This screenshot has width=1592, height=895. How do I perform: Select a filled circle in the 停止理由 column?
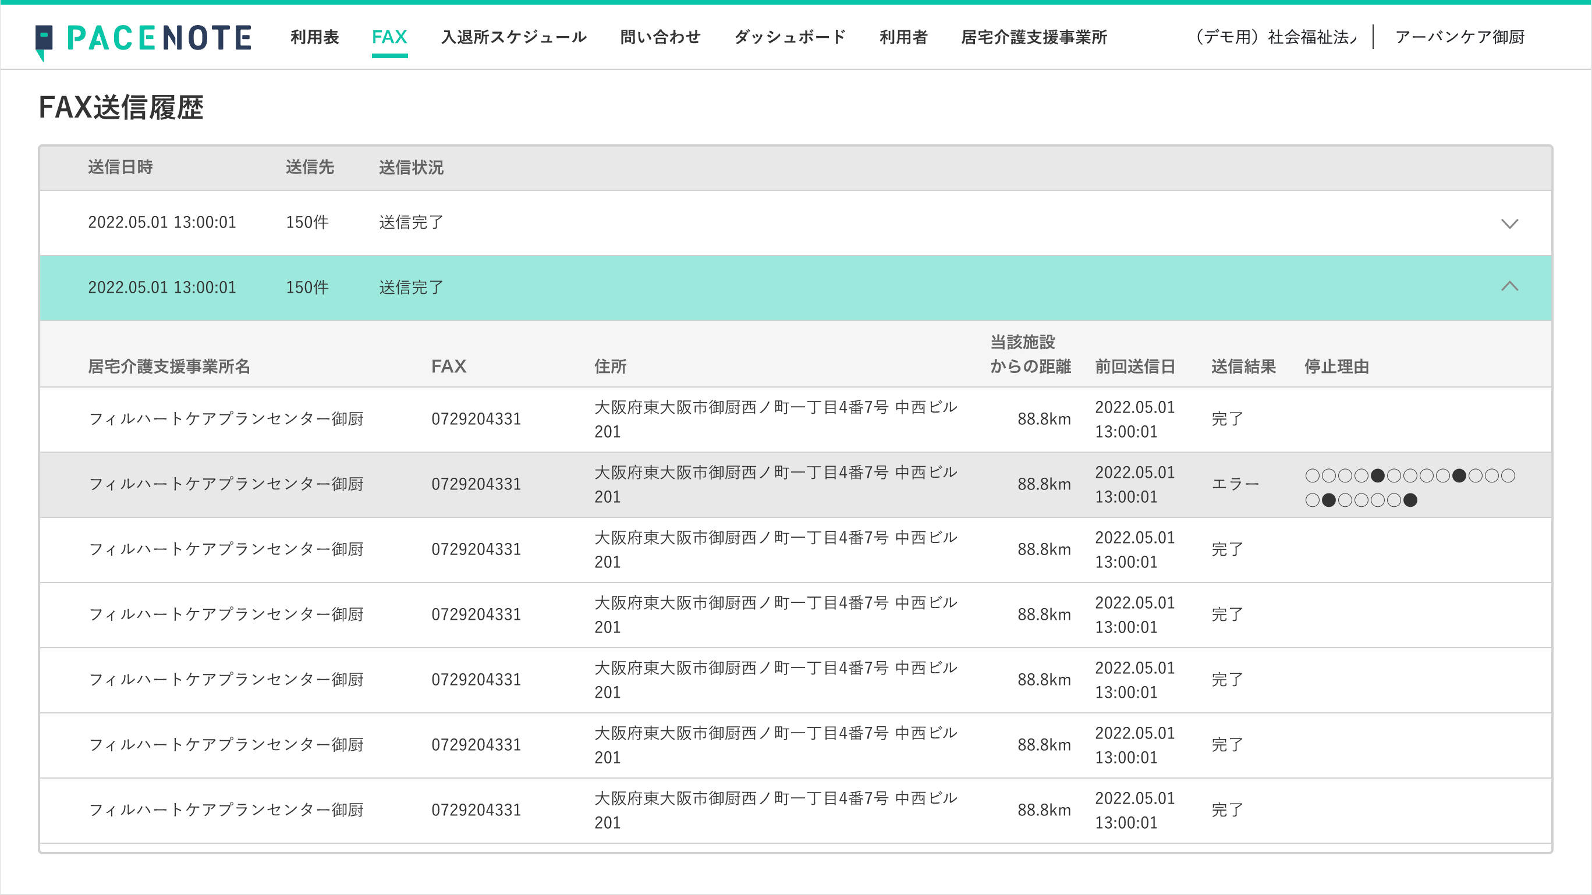point(1378,475)
